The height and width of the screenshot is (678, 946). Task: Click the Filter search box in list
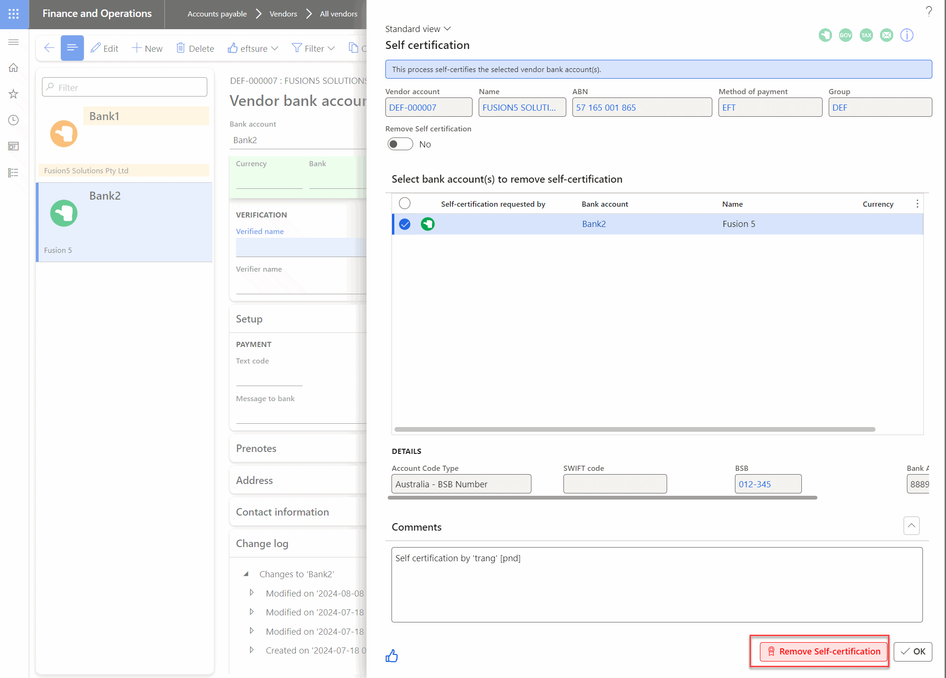pyautogui.click(x=124, y=87)
